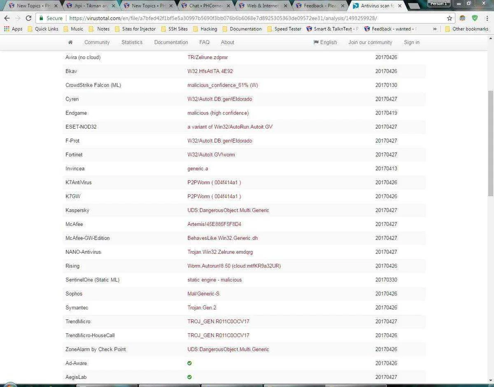This screenshot has height=387, width=494.
Task: Close the 'Antivirus scan' tab
Action: pyautogui.click(x=400, y=6)
